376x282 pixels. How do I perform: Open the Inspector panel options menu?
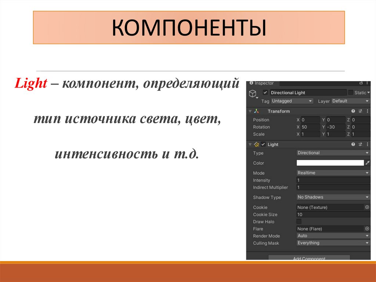tap(367, 83)
